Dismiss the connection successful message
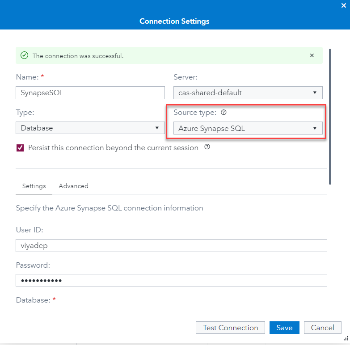The image size is (350, 345). [312, 56]
